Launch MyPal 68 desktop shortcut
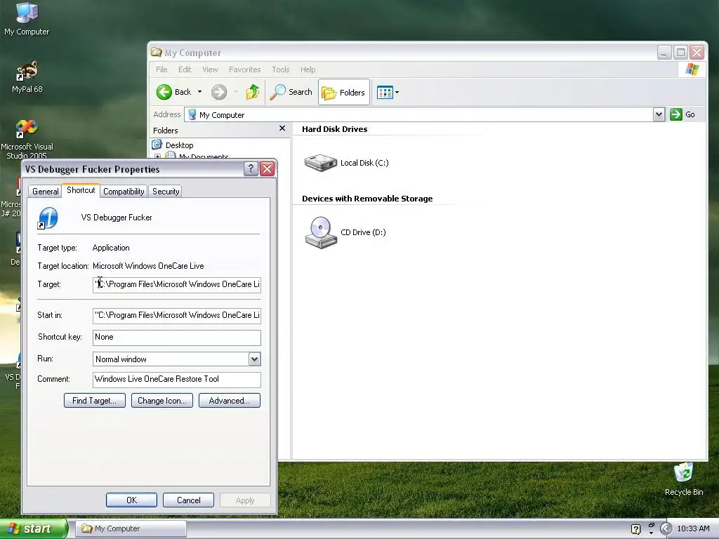 (x=27, y=77)
